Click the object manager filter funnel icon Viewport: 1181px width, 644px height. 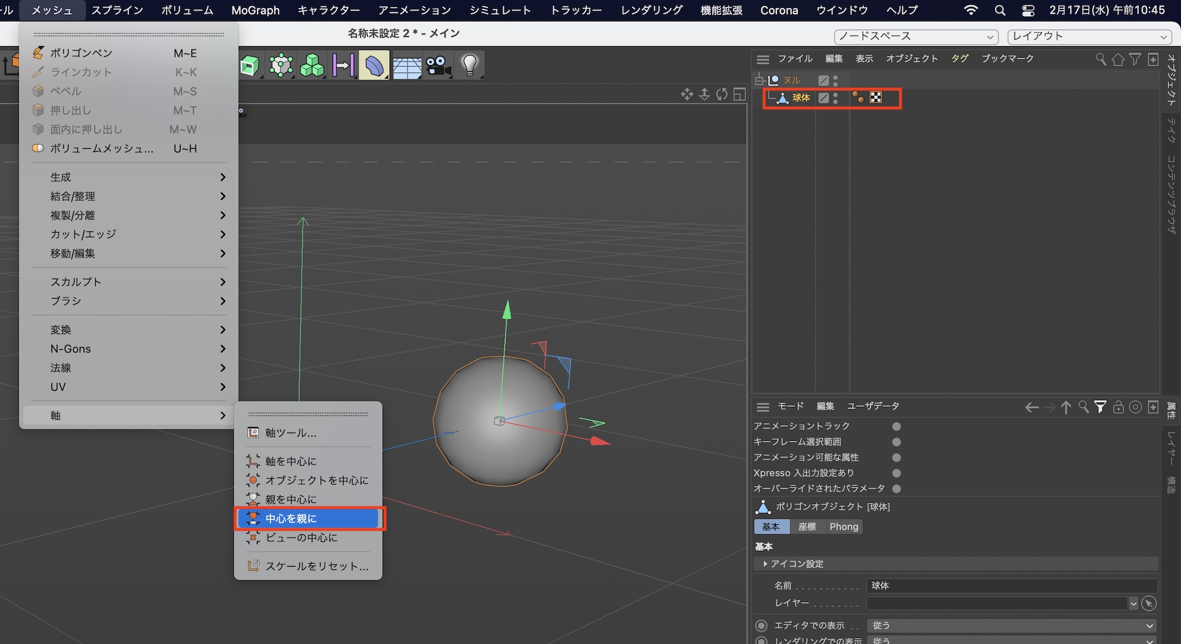click(1135, 59)
